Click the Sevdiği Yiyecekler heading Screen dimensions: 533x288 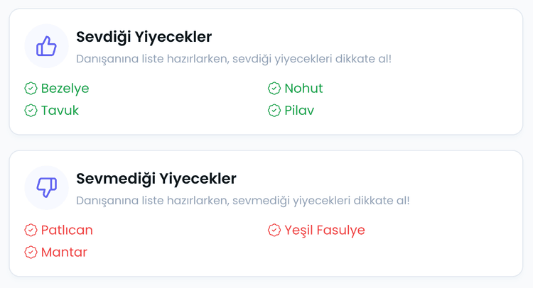click(x=144, y=37)
